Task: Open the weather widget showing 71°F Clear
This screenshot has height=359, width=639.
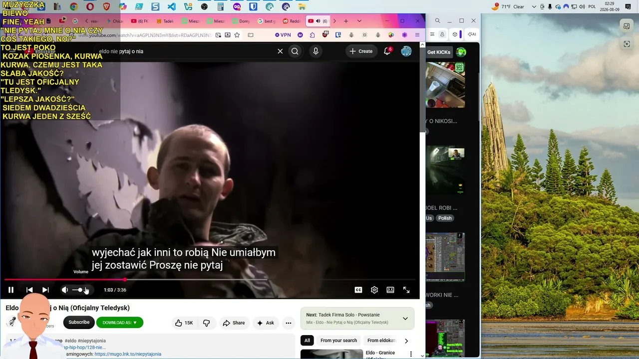Action: pos(508,6)
